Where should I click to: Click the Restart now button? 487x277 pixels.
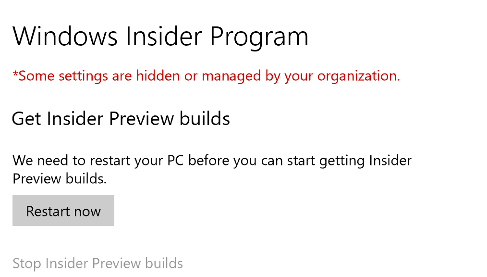(x=63, y=211)
